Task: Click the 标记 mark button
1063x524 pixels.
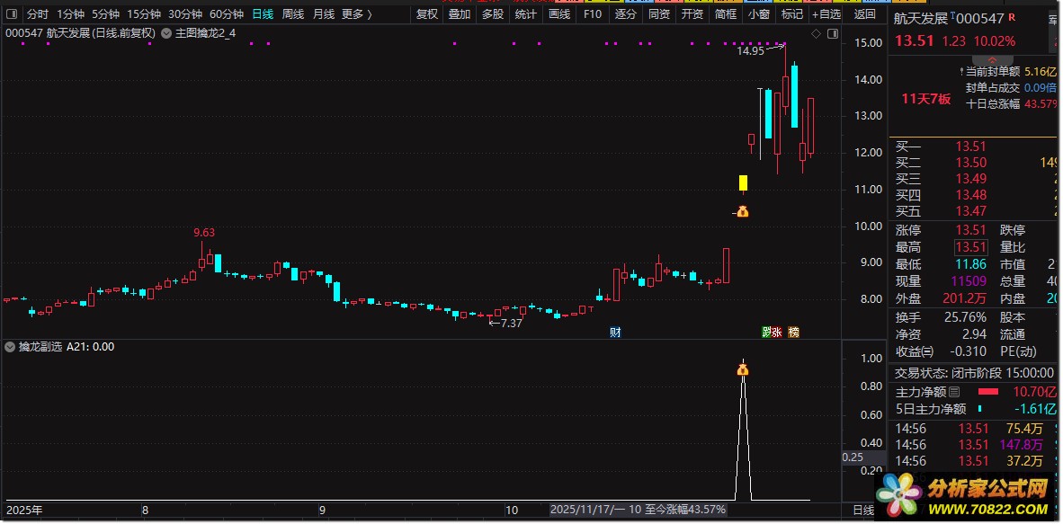Action: (x=791, y=13)
